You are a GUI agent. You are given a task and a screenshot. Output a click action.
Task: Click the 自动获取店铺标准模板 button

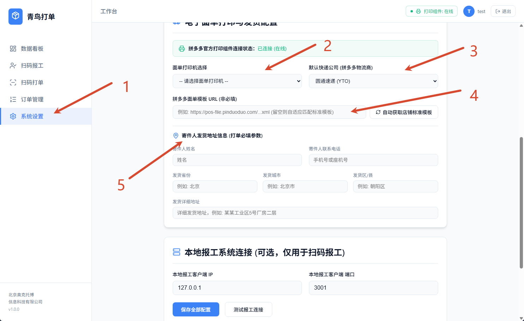tap(404, 112)
